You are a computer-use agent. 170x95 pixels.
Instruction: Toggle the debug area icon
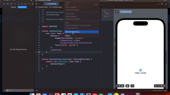165,91
